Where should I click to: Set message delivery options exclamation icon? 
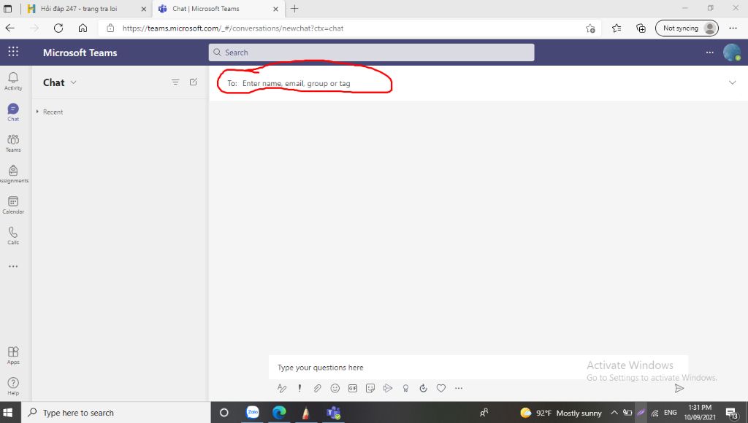point(299,388)
